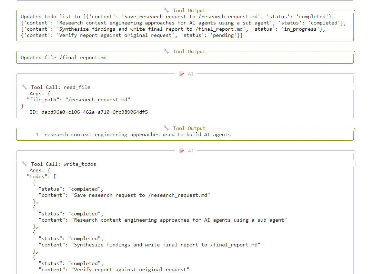This screenshot has height=274, width=374.
Task: Click the 'AI' label above the read_file call
Action: click(x=191, y=74)
